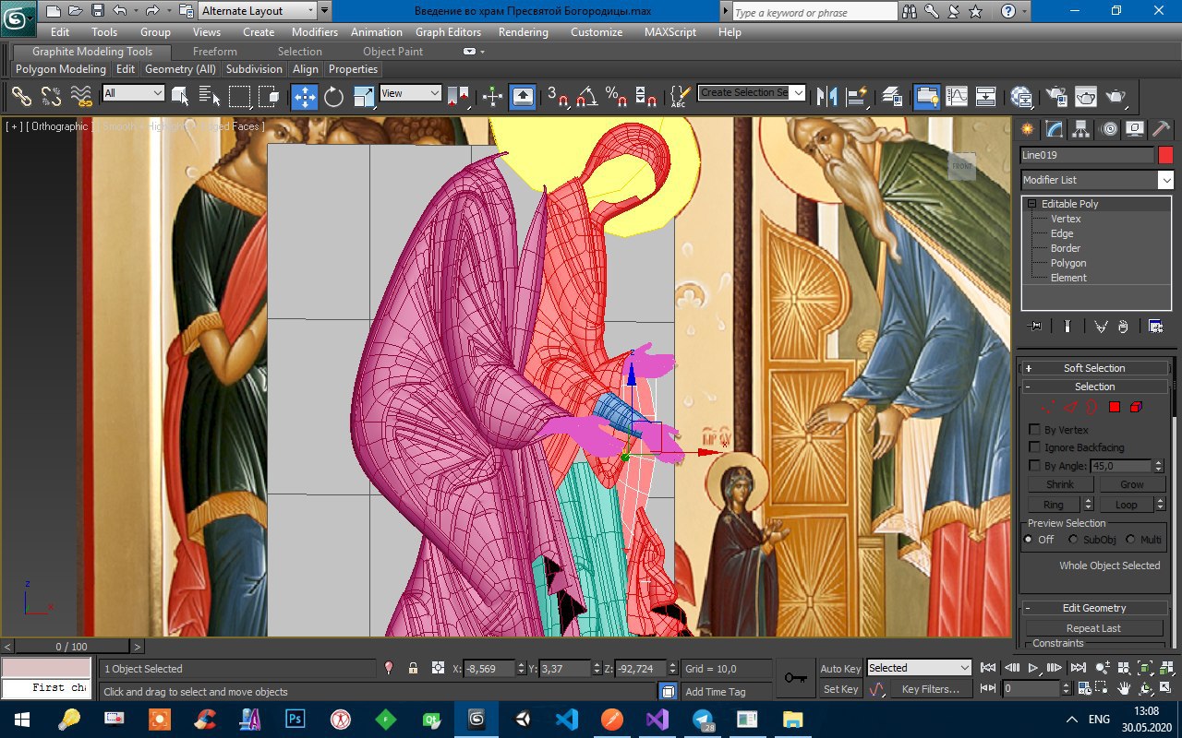This screenshot has width=1182, height=738.
Task: Click the Align tool icon
Action: tap(856, 95)
